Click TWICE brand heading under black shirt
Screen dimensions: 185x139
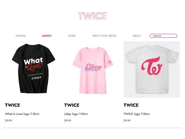(x=13, y=105)
